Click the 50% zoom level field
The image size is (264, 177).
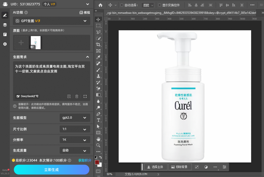tap(110, 174)
